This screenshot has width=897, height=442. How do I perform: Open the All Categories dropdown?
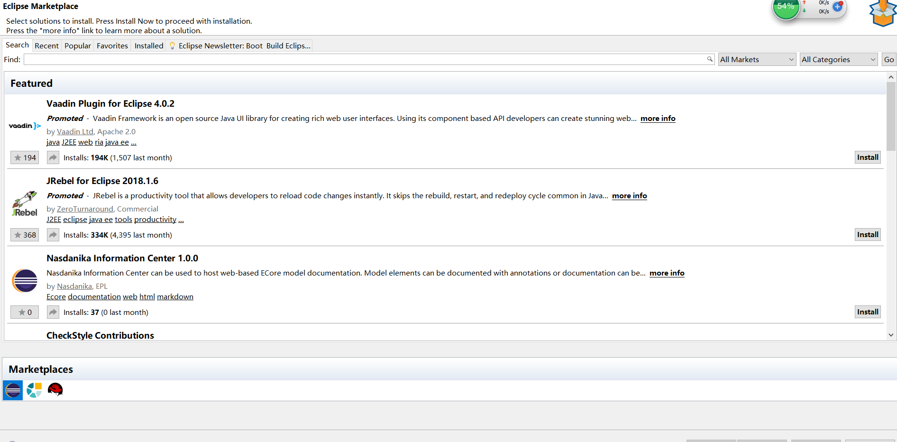pyautogui.click(x=839, y=59)
